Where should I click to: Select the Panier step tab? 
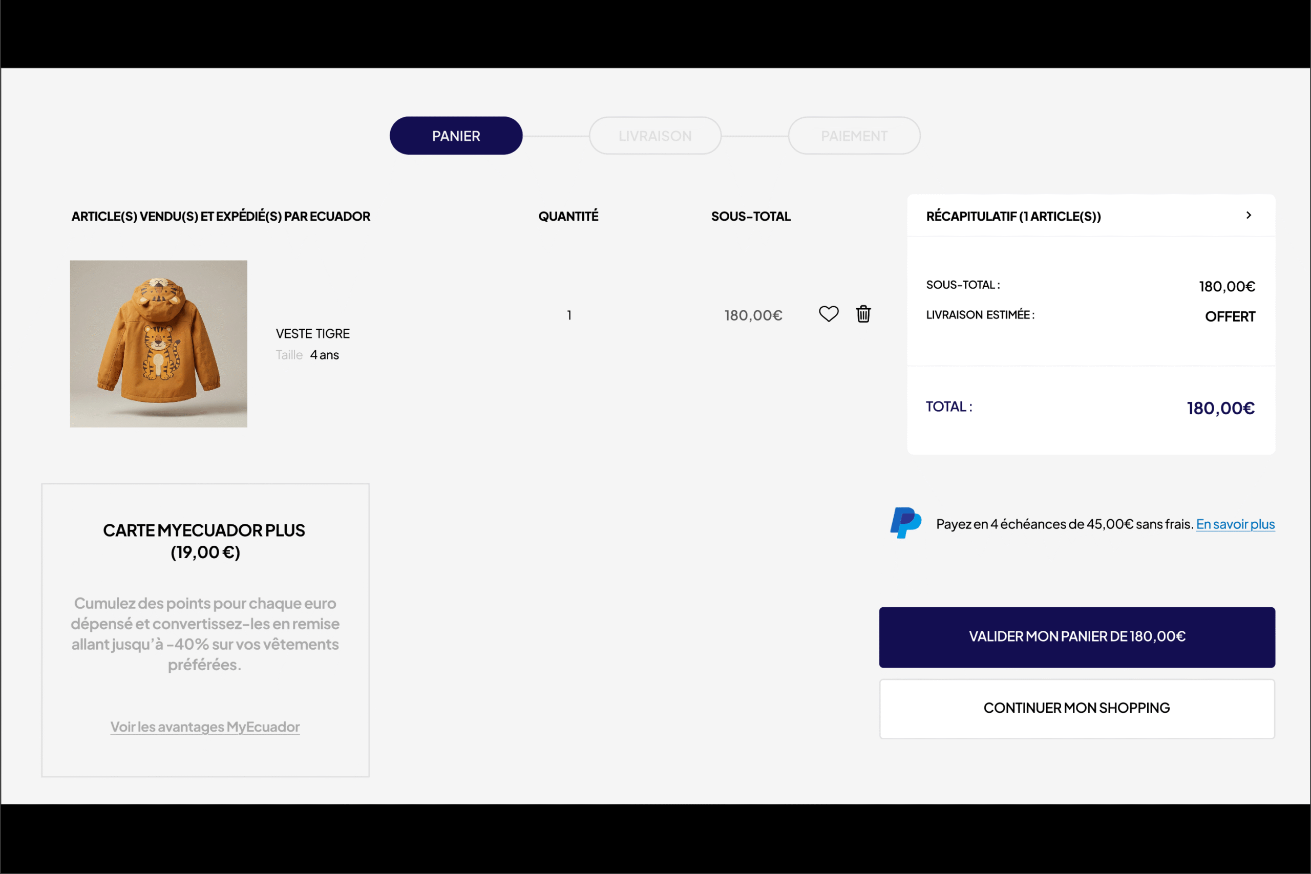click(x=455, y=136)
